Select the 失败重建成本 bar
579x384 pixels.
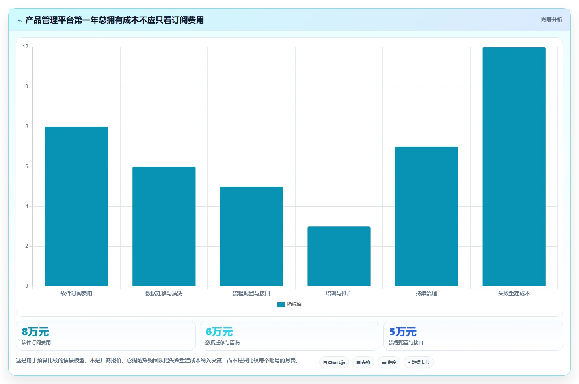pos(514,167)
